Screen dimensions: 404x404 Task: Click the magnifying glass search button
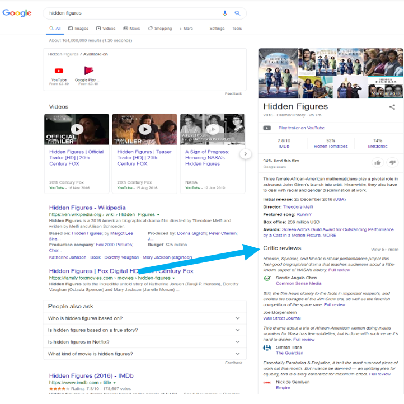(x=237, y=13)
